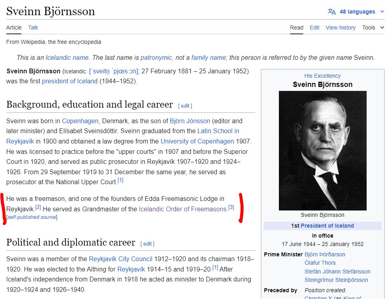
Task: Click the 'In office' infobox label
Action: tap(322, 236)
